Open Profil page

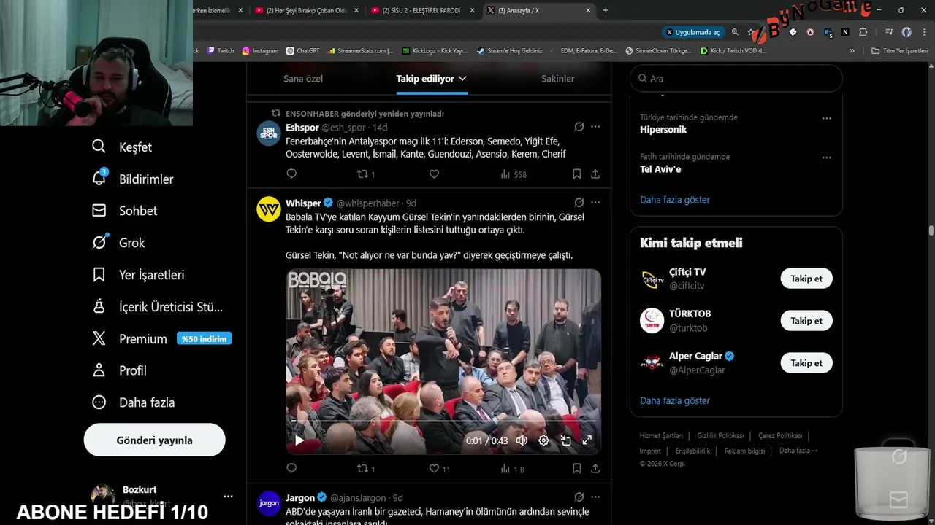[119, 370]
